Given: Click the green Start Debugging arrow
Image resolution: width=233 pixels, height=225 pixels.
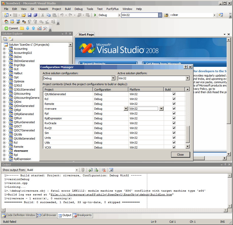Looking at the screenshot, I should 95,15.
